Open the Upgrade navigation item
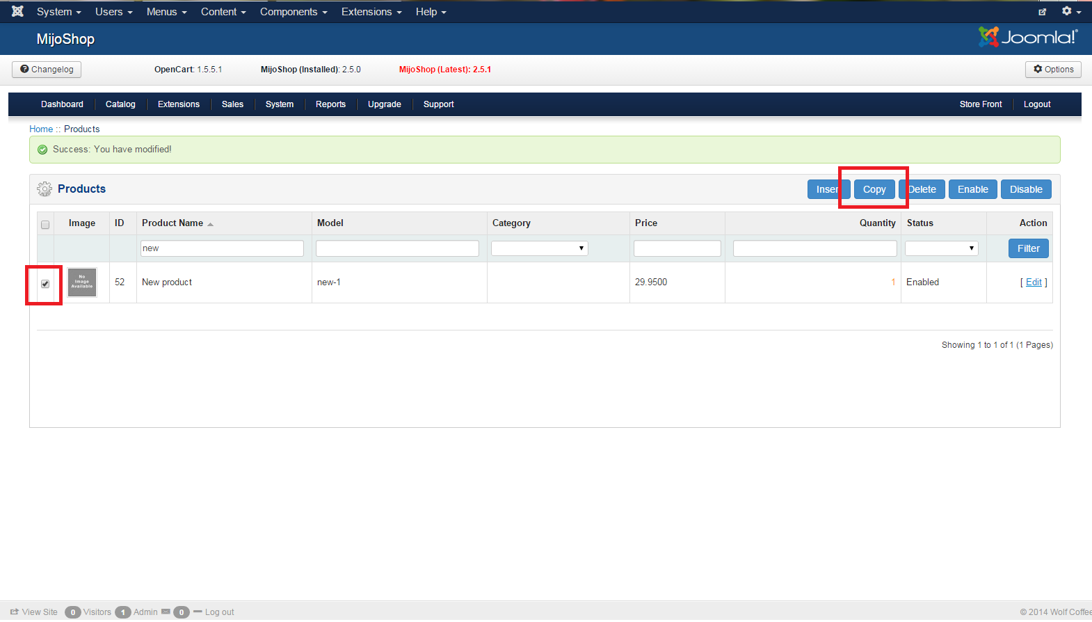 pyautogui.click(x=385, y=104)
